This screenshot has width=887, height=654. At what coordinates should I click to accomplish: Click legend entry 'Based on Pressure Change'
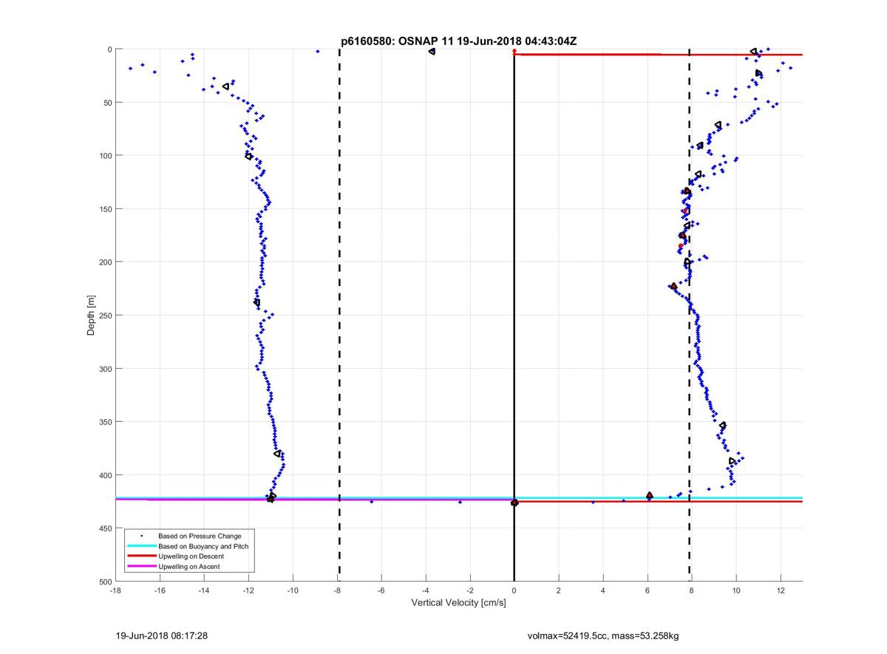coord(200,536)
